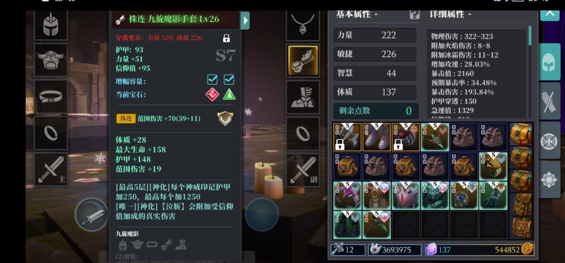Click the gold coin currency button
This screenshot has width=565, height=263.
click(x=528, y=249)
